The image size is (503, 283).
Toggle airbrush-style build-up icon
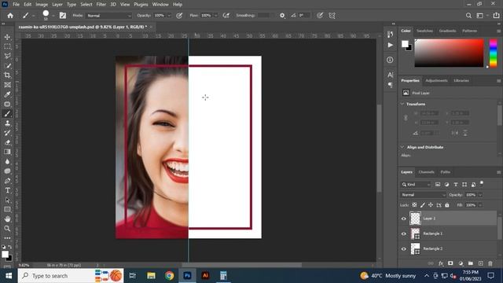pyautogui.click(x=226, y=16)
